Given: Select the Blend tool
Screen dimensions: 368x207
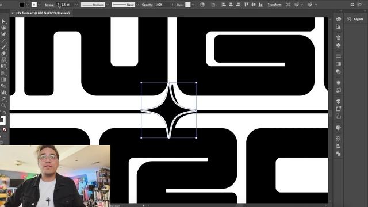Looking at the screenshot, I should click(3, 86).
